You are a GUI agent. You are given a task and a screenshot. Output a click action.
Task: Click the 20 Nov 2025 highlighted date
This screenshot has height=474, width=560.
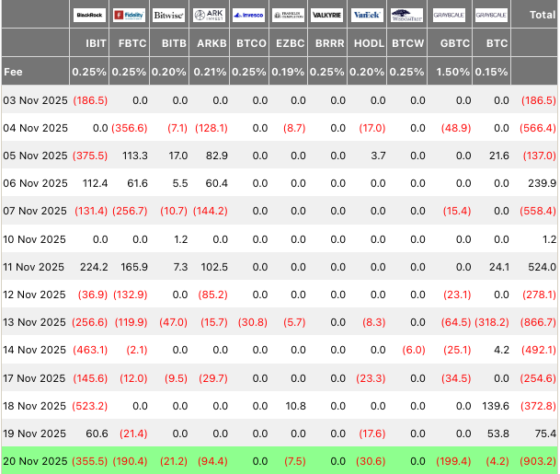point(35,460)
